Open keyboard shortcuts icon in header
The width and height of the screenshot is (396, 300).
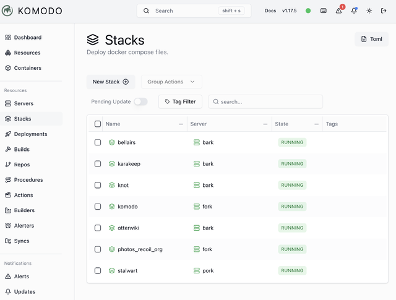pos(324,11)
